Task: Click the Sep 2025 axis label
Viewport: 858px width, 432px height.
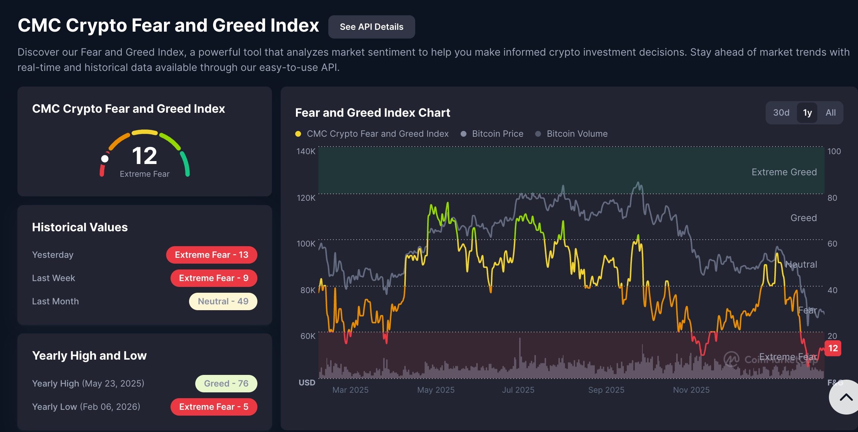Action: (606, 390)
